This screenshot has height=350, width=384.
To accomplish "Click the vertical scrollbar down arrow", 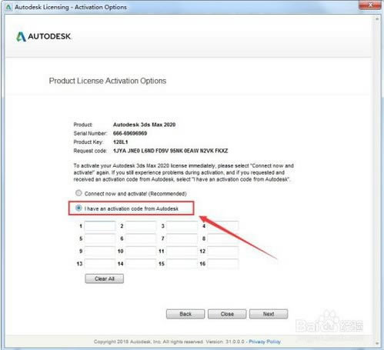I will point(377,343).
